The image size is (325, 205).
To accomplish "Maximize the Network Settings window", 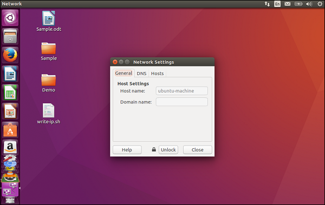I will [127, 62].
